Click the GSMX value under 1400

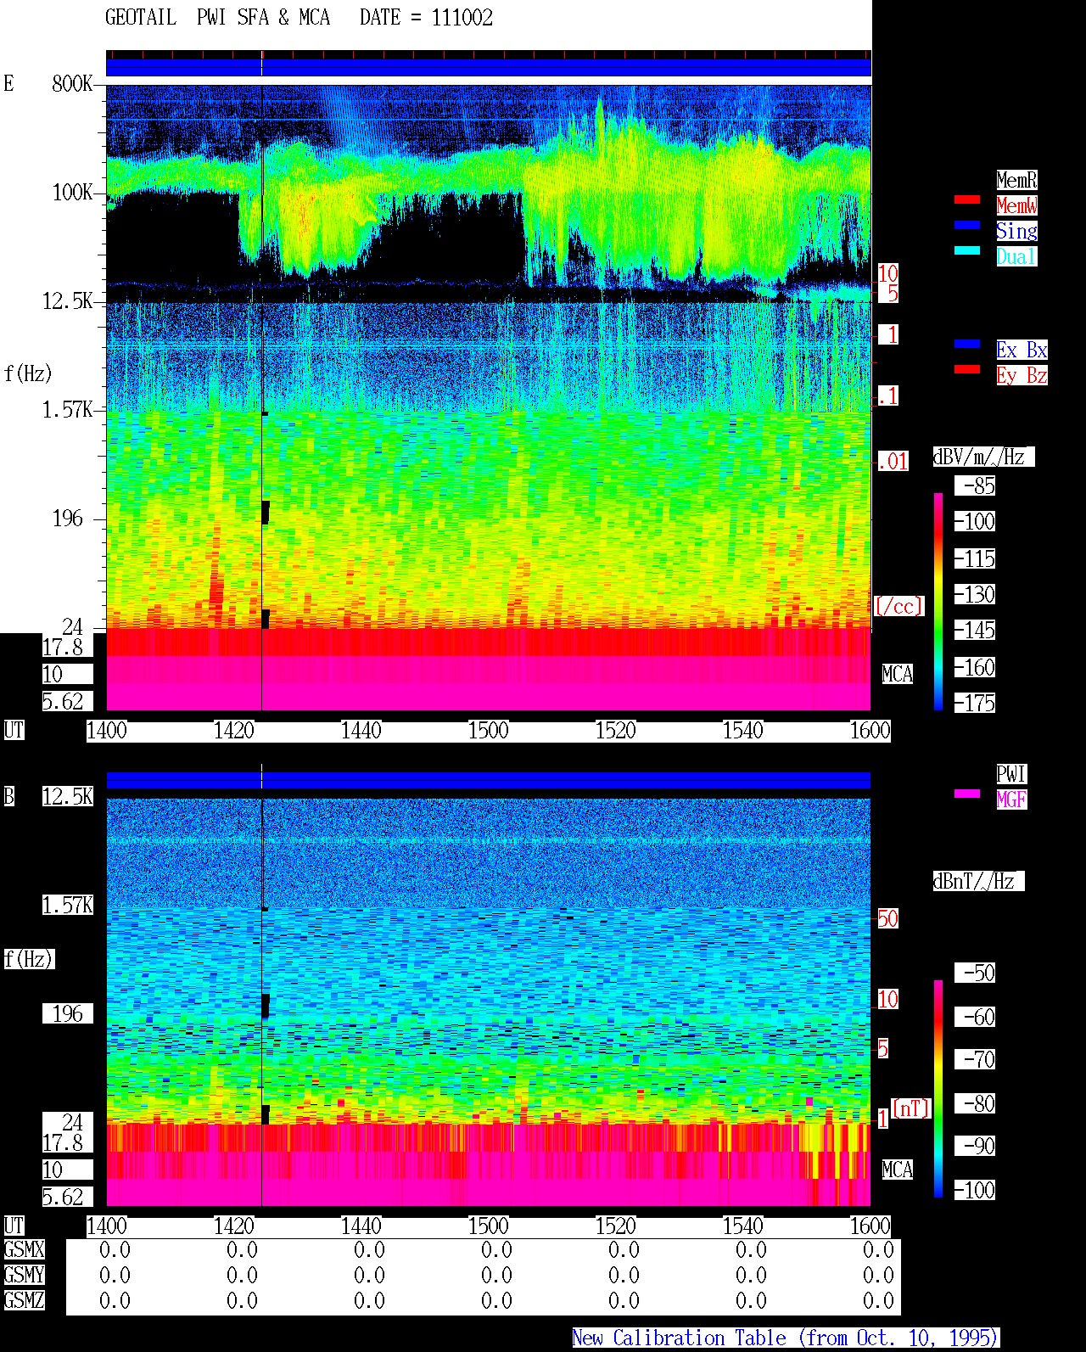pyautogui.click(x=115, y=1250)
